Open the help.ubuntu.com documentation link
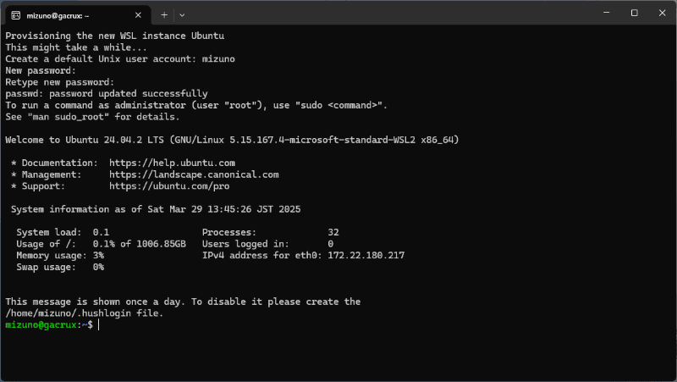 (x=172, y=163)
